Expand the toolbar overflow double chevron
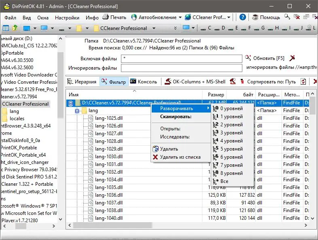Screen dimensions: 318x240 [175, 28]
